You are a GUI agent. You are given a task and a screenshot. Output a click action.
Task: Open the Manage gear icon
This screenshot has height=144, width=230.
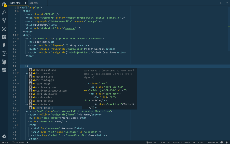pyautogui.click(x=4, y=136)
